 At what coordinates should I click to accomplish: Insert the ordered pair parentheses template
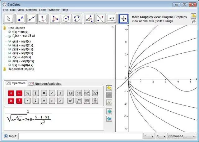click(x=95, y=93)
